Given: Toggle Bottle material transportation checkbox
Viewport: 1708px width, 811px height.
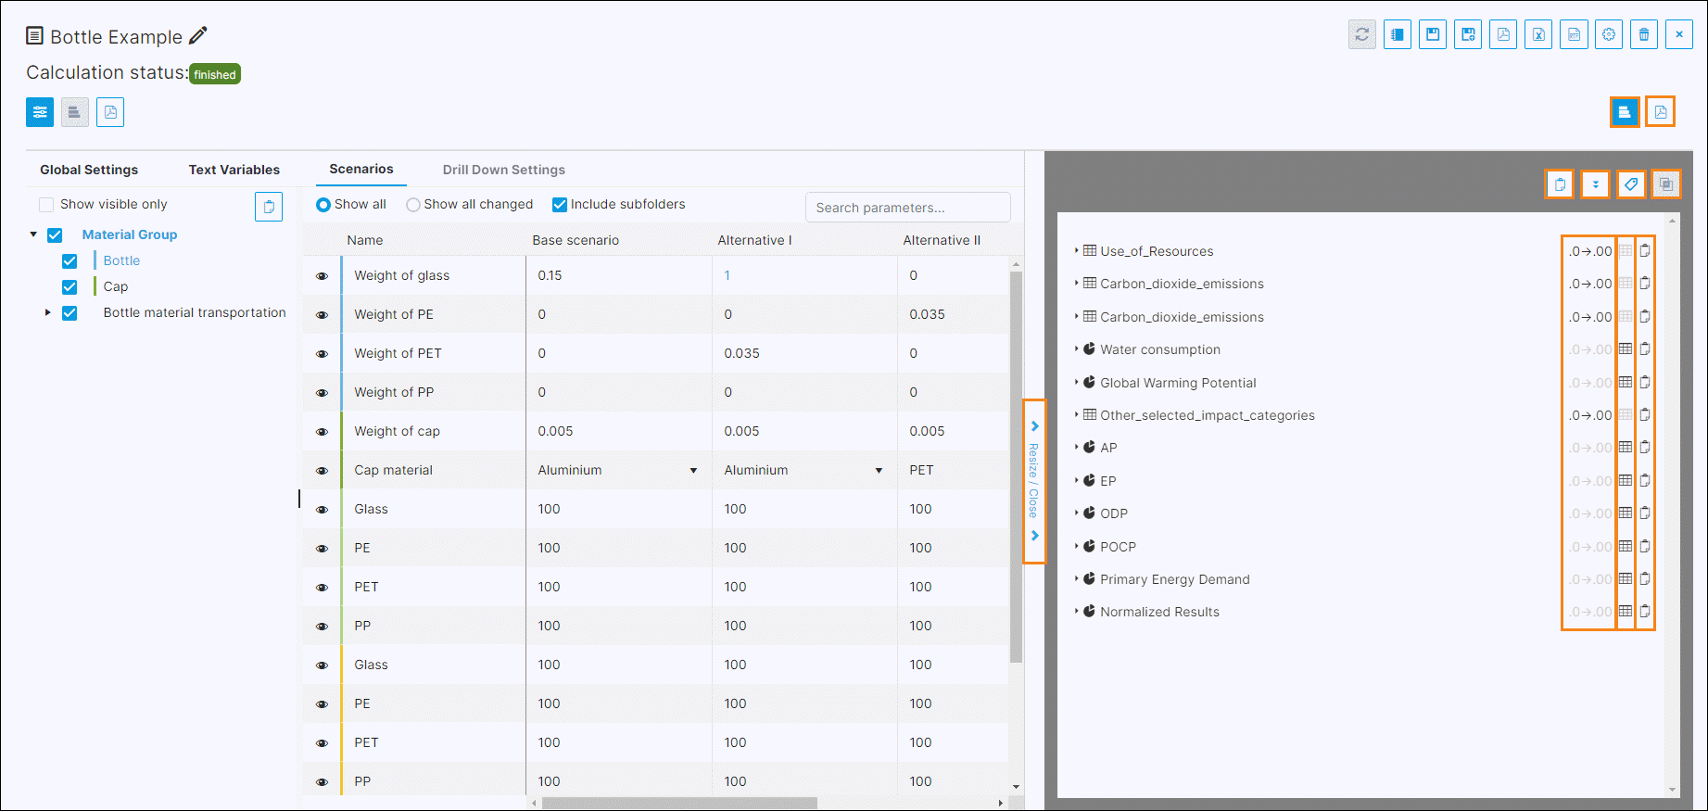Looking at the screenshot, I should pos(70,312).
